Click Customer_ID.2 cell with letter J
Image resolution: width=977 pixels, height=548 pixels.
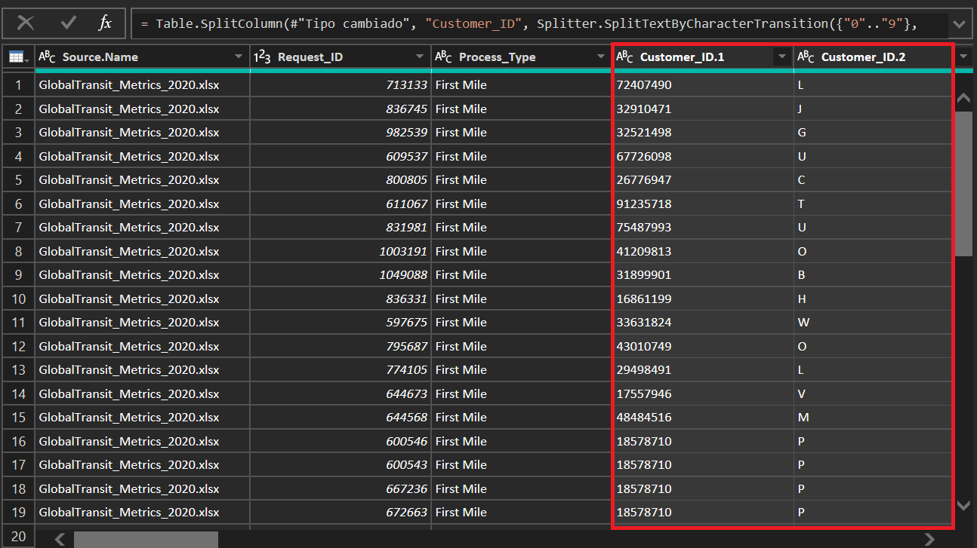[x=873, y=109]
